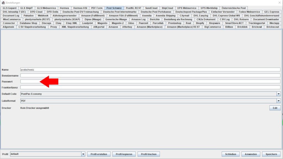The image size is (283, 159).
Task: Select the Document Log tab
Action: 11,16
